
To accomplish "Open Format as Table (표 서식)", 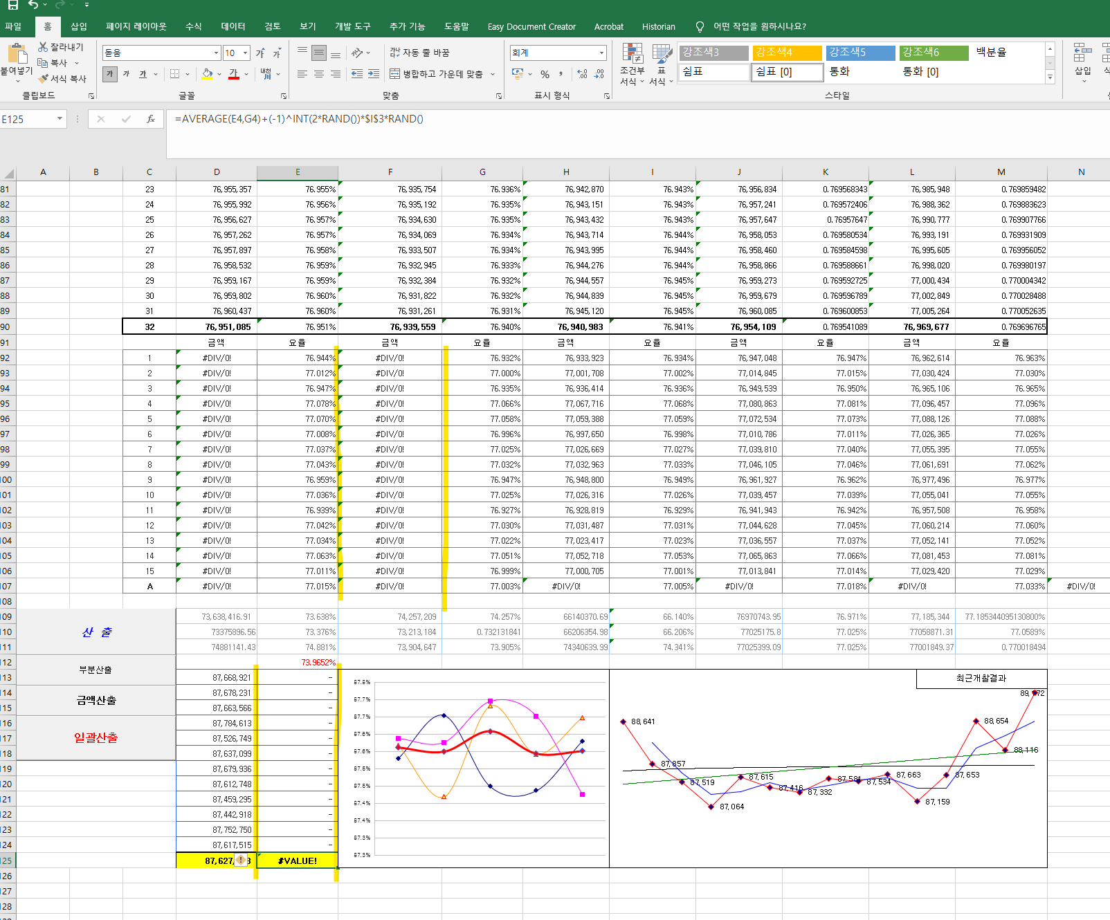I will [x=662, y=64].
